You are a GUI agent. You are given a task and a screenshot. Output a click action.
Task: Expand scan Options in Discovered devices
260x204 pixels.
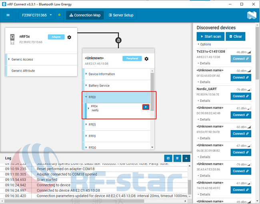[205, 44]
